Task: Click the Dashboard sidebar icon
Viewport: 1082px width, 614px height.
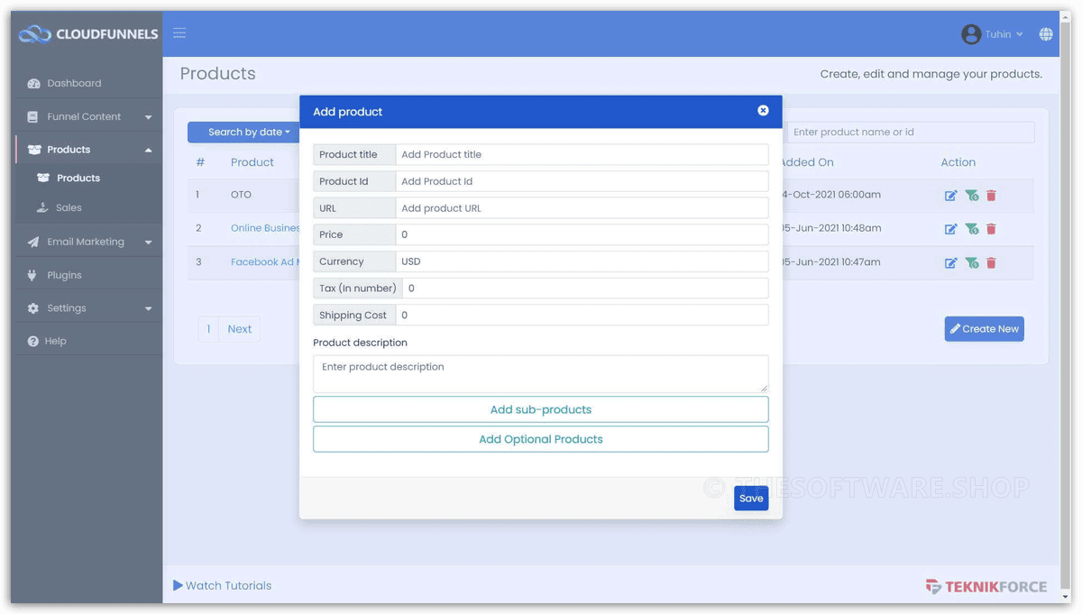Action: pos(33,83)
